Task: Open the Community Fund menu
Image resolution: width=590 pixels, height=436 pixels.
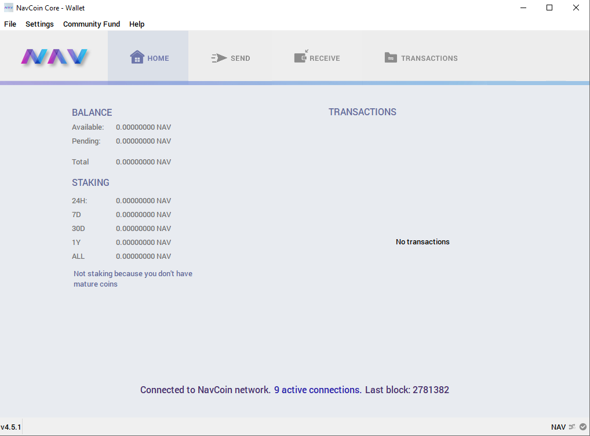Action: pyautogui.click(x=92, y=24)
